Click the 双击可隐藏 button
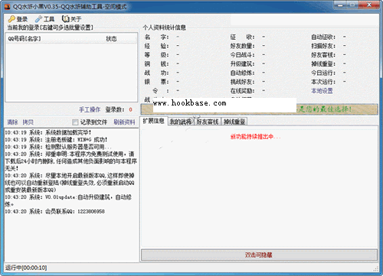Viewport: 383px width, 276px height. [x=259, y=255]
